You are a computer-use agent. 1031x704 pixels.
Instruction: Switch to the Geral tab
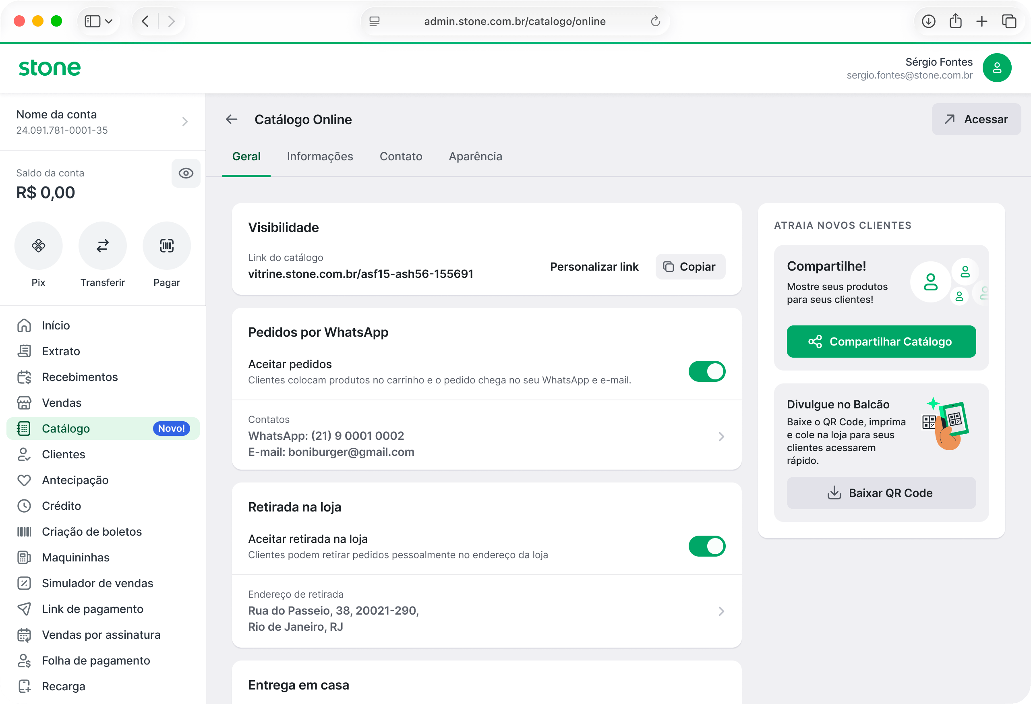[x=246, y=156]
